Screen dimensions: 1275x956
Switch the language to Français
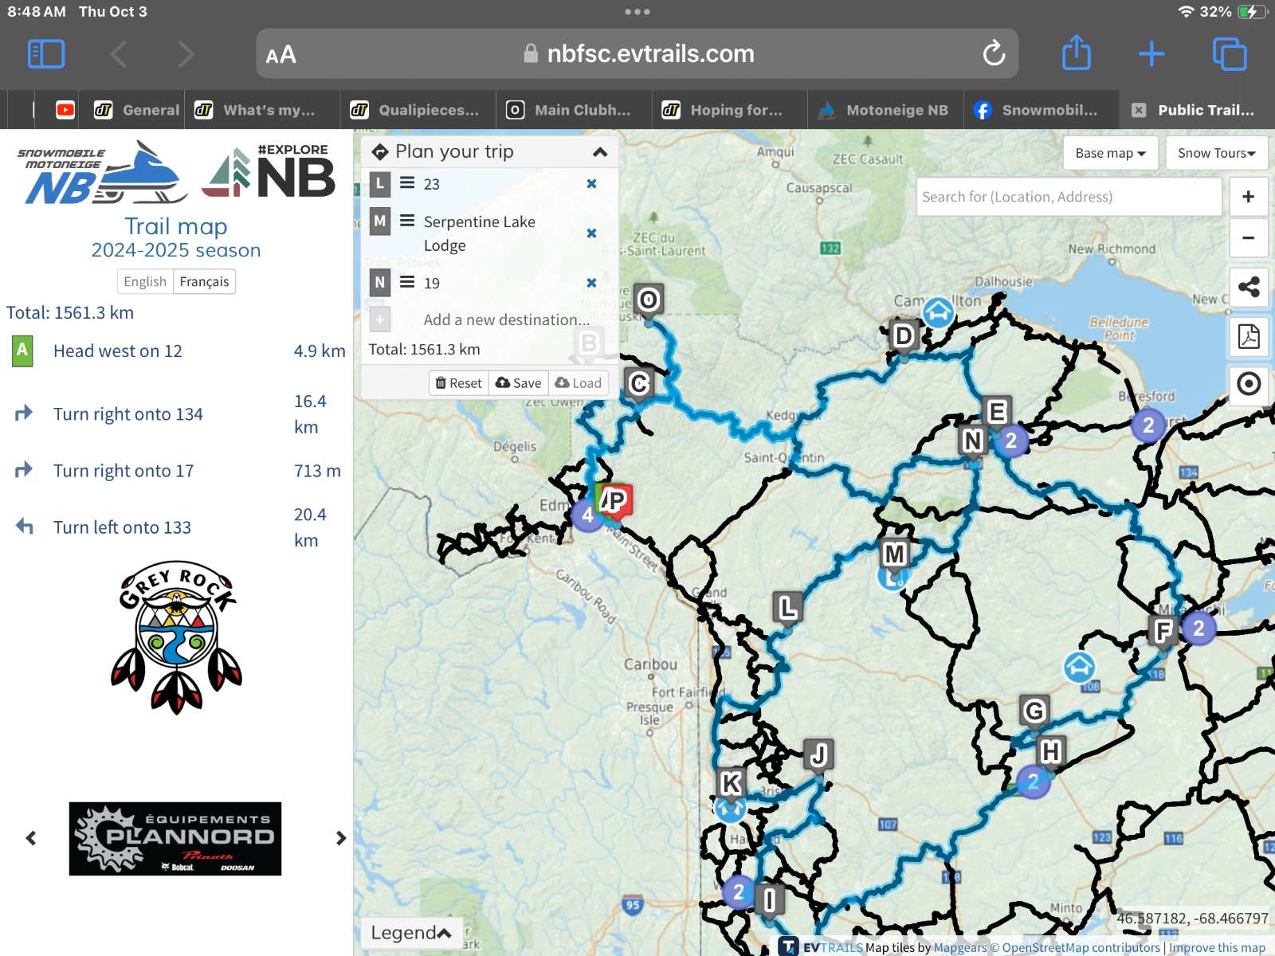click(204, 282)
